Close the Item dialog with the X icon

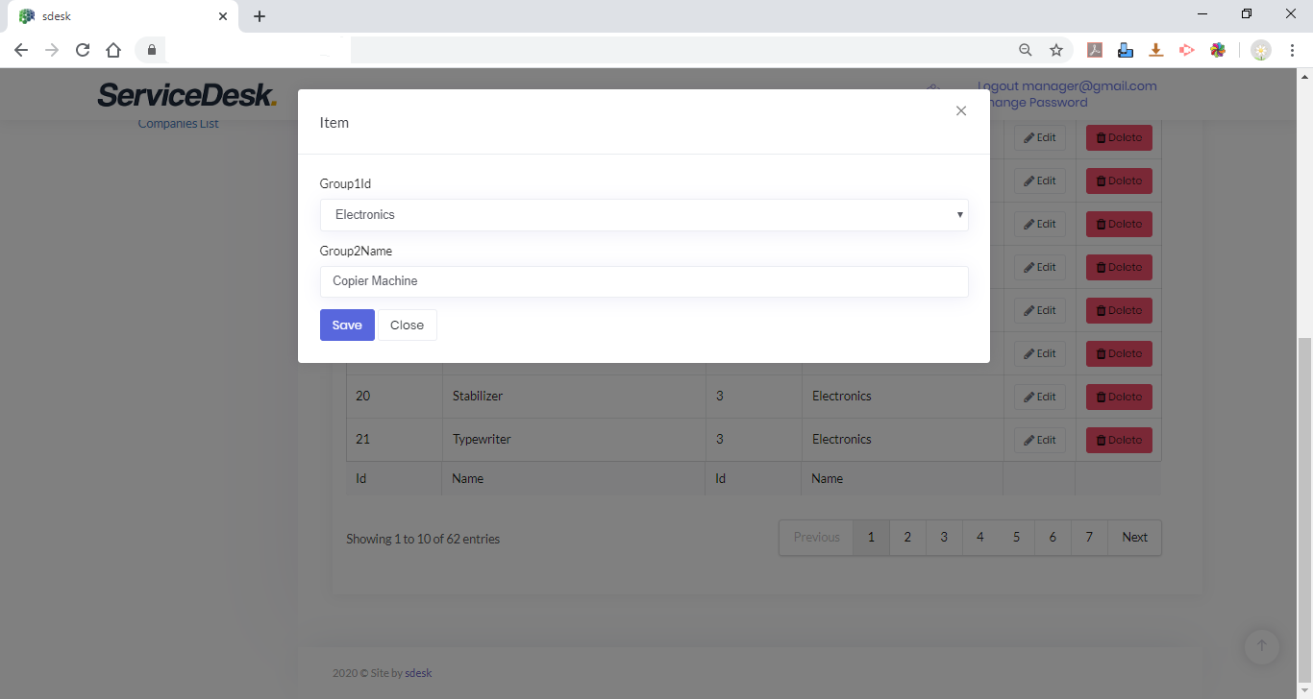(x=960, y=111)
